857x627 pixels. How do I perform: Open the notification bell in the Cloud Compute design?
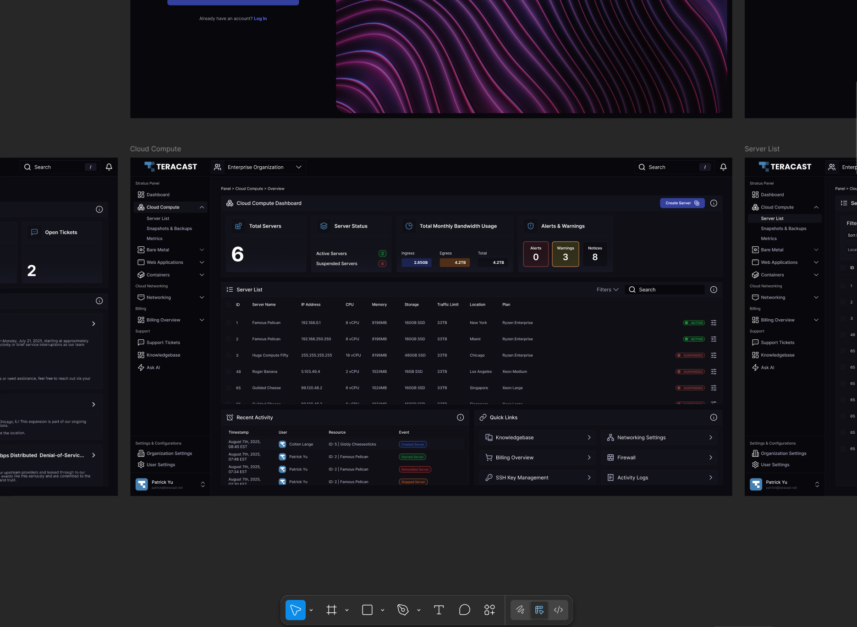pos(724,167)
